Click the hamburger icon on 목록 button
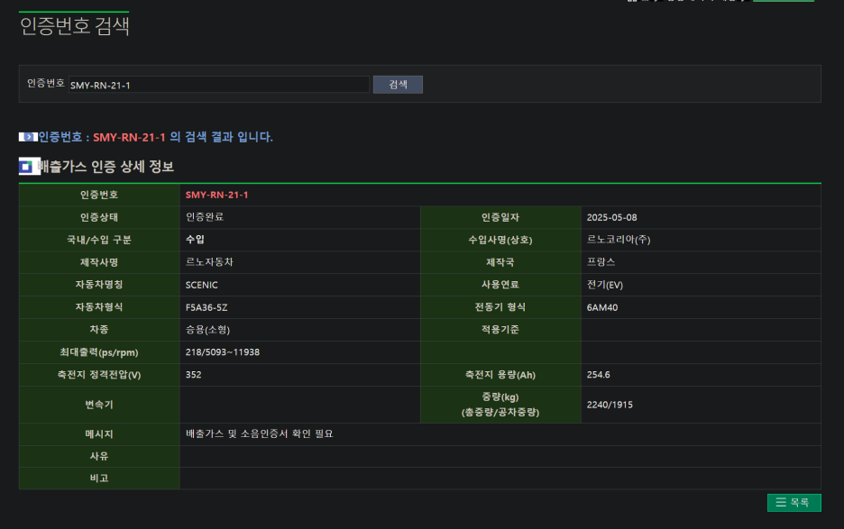Image resolution: width=844 pixels, height=529 pixels. coord(781,502)
